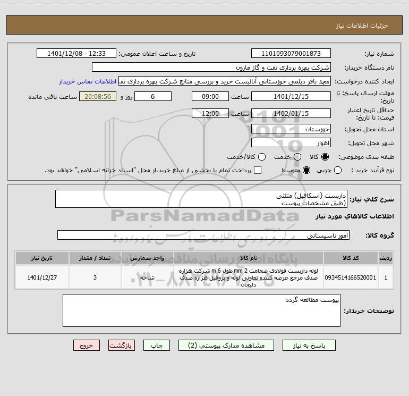The image size is (409, 396).
Task: Choose the متوسط purchase process option
Action: click(x=306, y=170)
